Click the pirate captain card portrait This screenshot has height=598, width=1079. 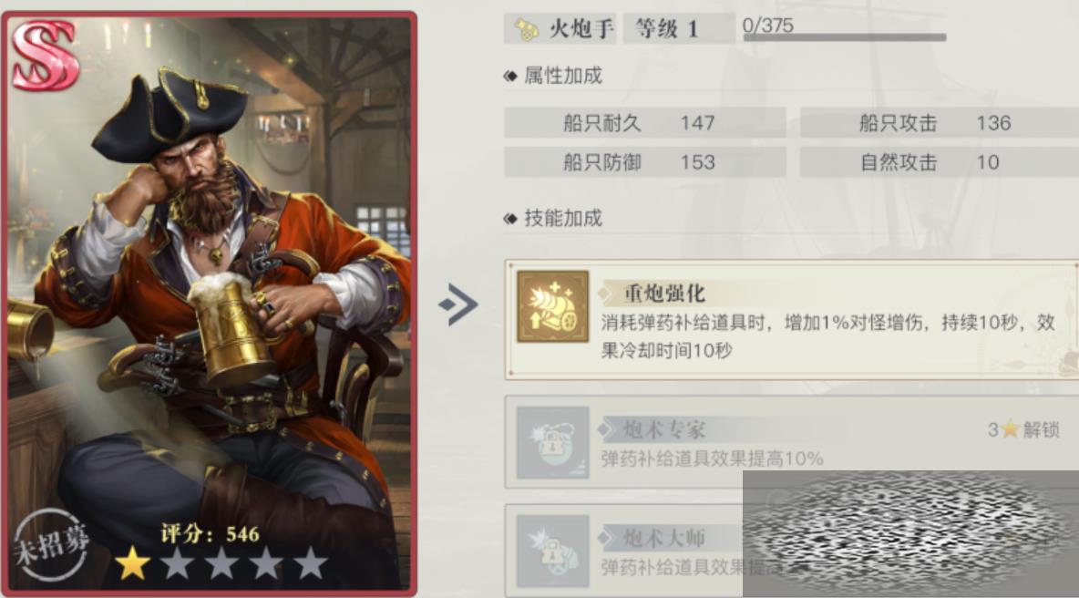click(x=210, y=303)
